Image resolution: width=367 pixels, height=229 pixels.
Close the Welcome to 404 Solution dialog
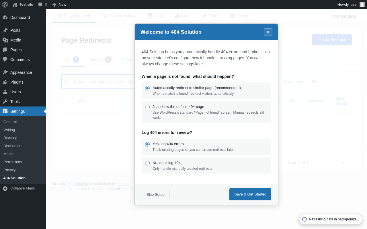268,32
